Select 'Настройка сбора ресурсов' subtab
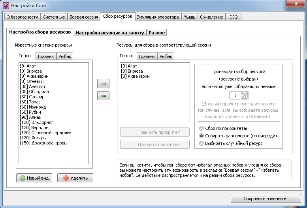This screenshot has height=208, width=307. (x=40, y=32)
